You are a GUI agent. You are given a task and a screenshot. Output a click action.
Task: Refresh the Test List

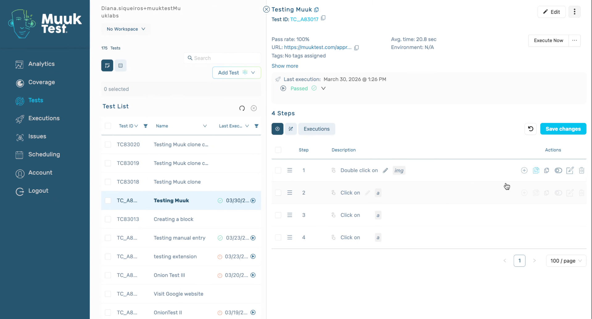(242, 108)
